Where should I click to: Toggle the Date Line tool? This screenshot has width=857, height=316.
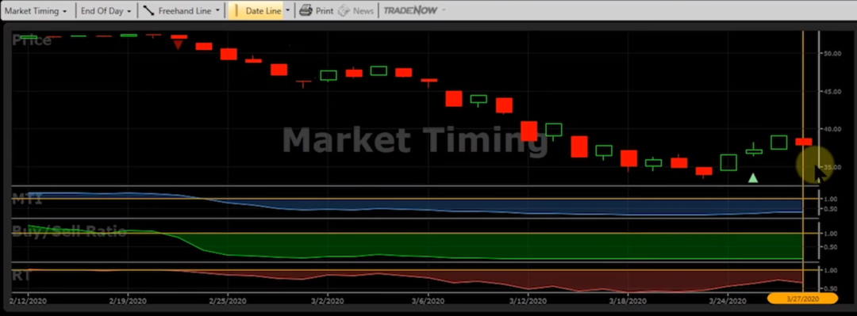point(256,11)
